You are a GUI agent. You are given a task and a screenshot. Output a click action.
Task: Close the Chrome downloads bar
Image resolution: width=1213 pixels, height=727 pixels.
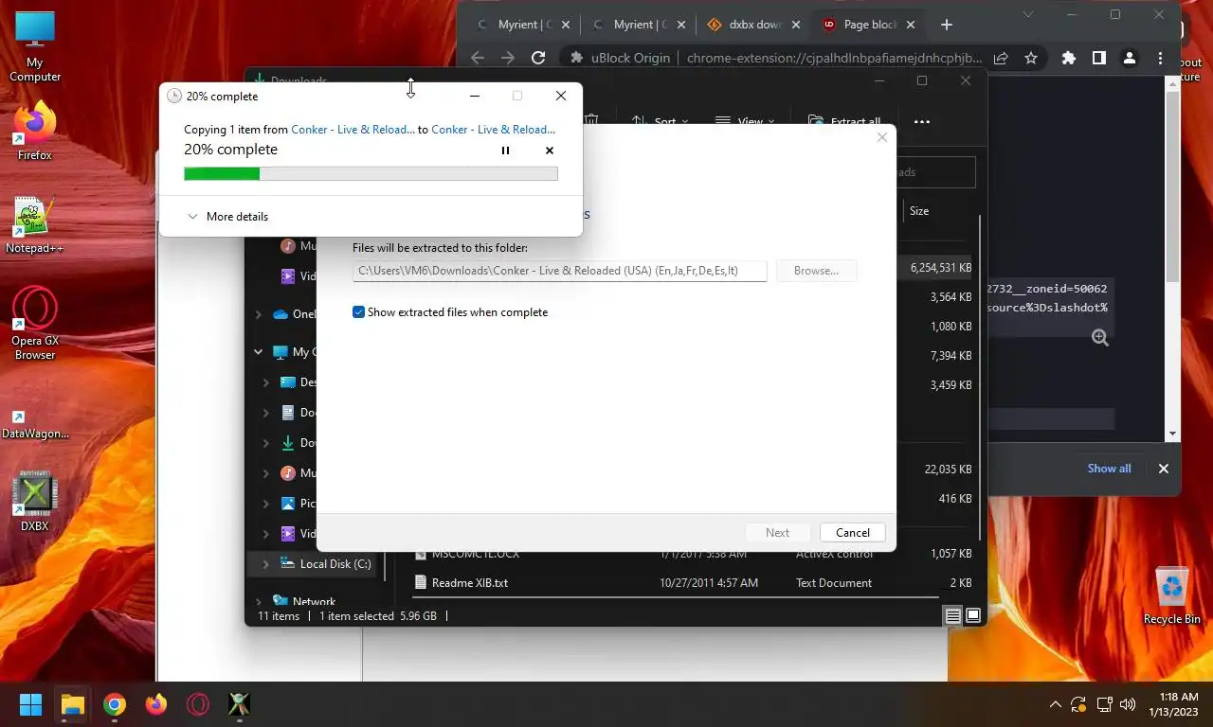pyautogui.click(x=1164, y=469)
